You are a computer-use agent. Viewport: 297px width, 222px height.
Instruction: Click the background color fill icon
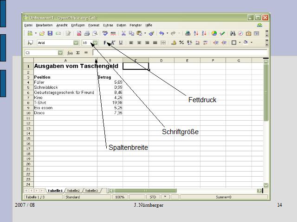click(x=245, y=43)
